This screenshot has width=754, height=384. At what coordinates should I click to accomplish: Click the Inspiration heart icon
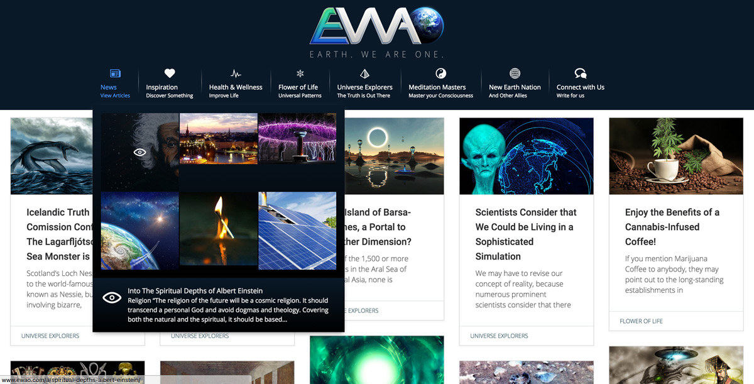click(170, 74)
